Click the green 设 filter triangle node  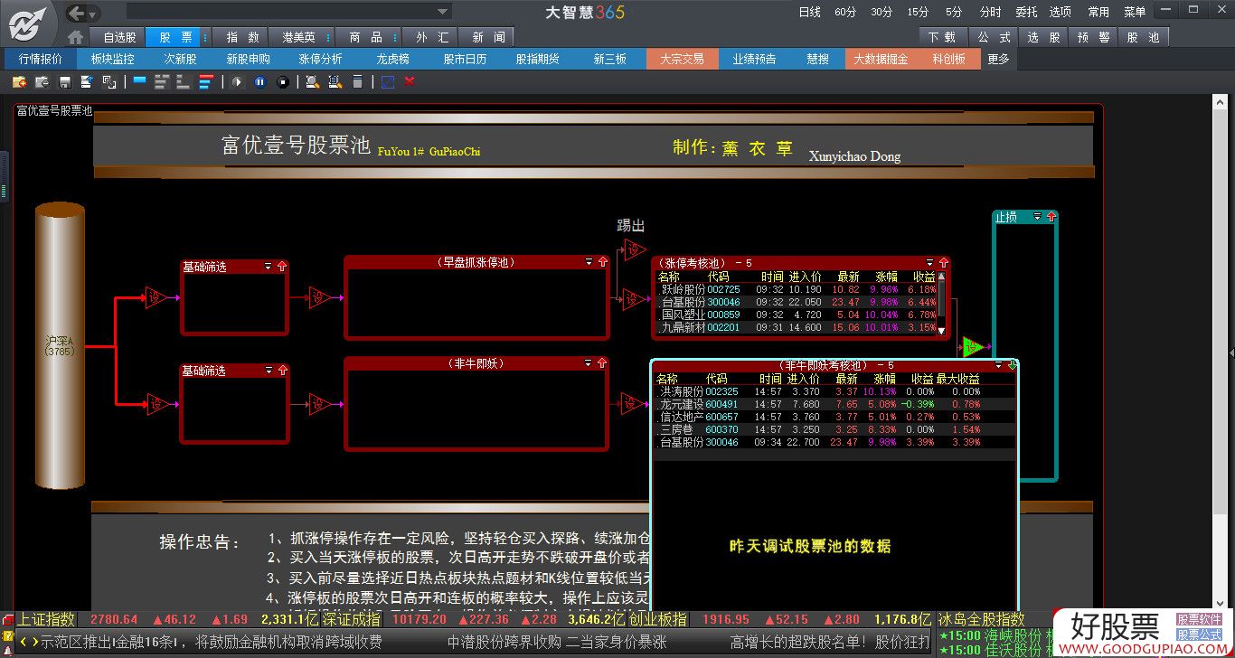click(x=972, y=347)
